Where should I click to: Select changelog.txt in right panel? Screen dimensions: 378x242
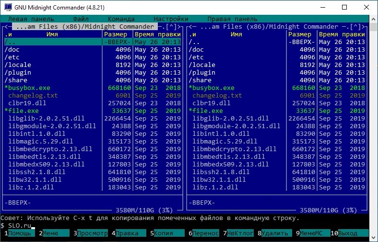coord(277,95)
